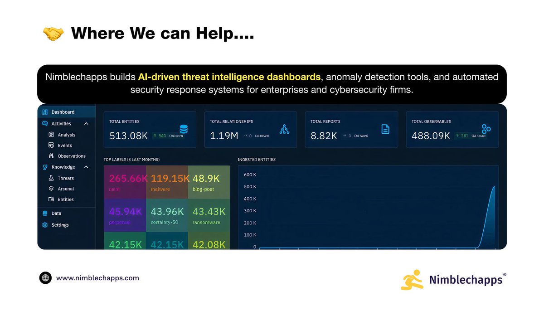Screen dimensions: 544x311
Task: Visit the www.nimblechapps.com link
Action: coord(97,278)
